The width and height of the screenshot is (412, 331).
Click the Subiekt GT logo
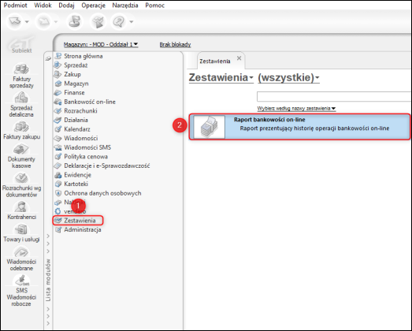click(21, 45)
